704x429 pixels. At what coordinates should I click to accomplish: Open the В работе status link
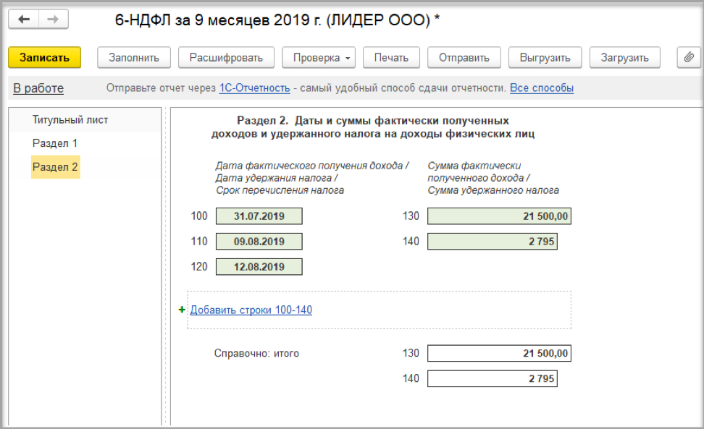coord(38,88)
